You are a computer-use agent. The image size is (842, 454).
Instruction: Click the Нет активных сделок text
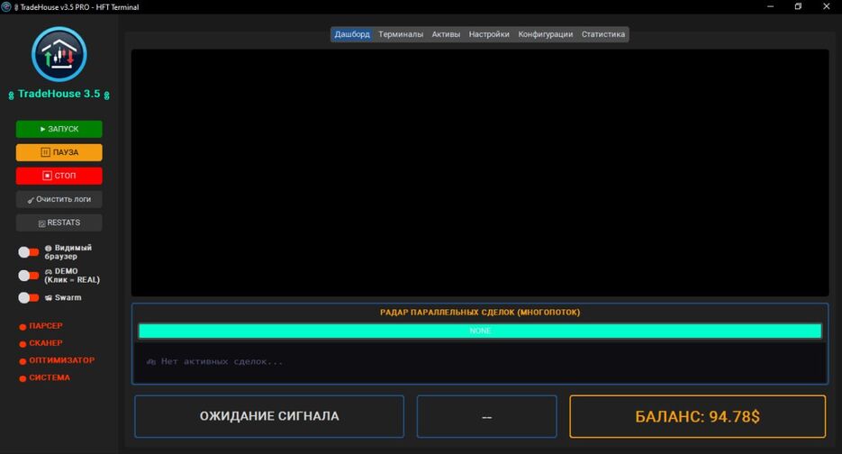pos(215,361)
